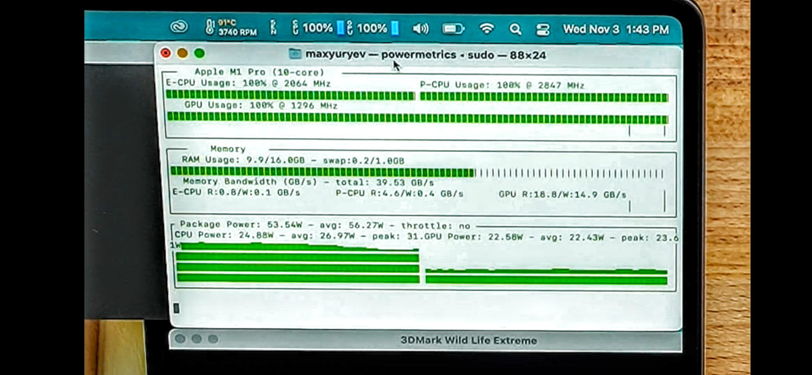Click the E-CPU usage green bar

pos(290,96)
